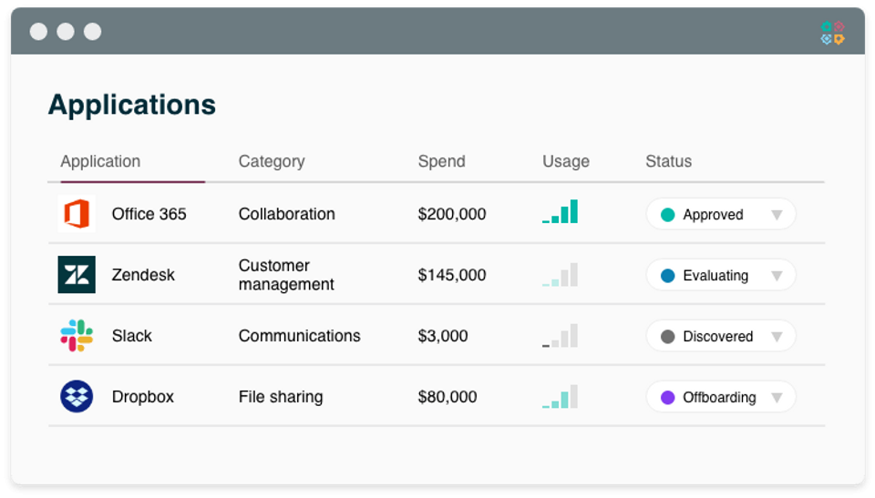
Task: Click the colorful app logo in title bar
Action: click(832, 33)
